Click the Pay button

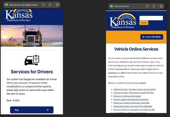(x=32, y=110)
